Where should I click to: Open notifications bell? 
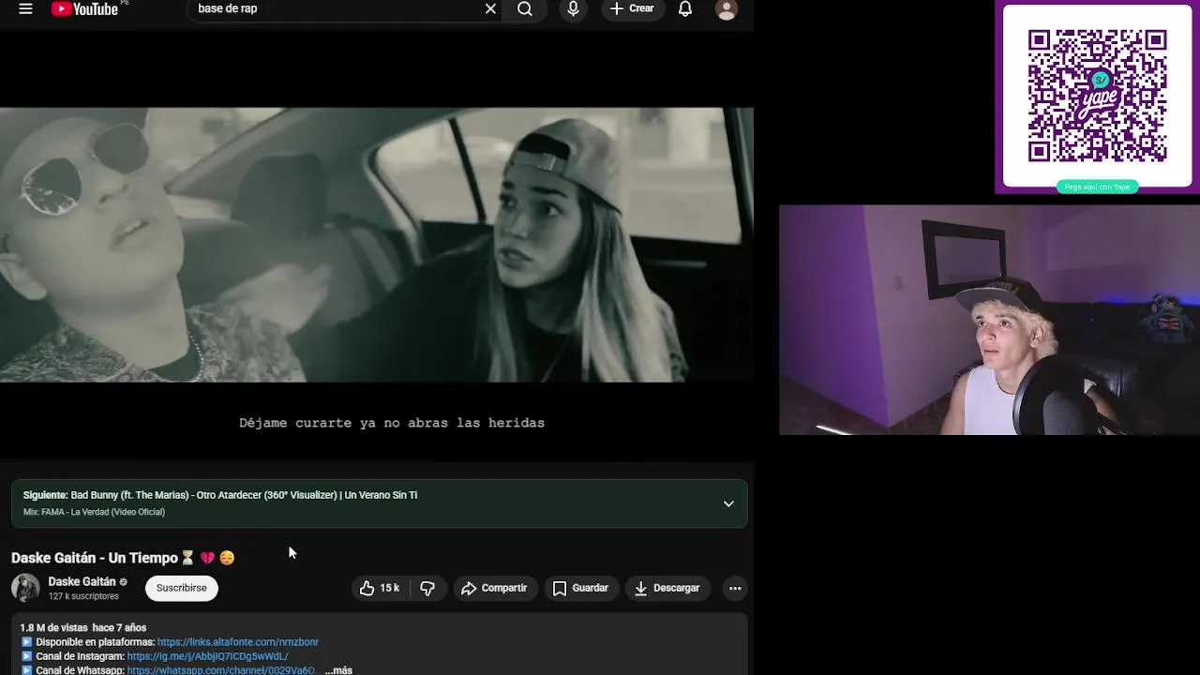point(685,8)
